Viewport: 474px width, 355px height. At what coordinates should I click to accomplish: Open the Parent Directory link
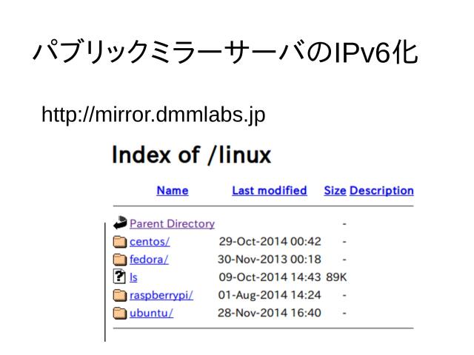pos(172,223)
